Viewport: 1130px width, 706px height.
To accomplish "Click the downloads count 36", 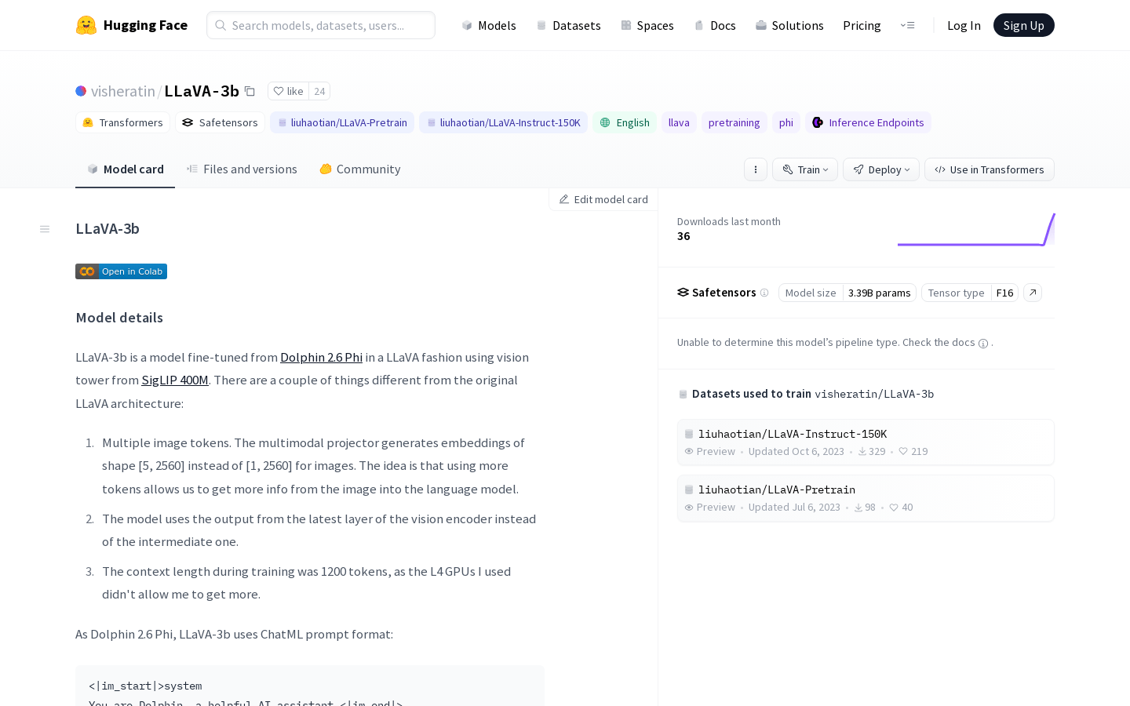I will point(683,236).
